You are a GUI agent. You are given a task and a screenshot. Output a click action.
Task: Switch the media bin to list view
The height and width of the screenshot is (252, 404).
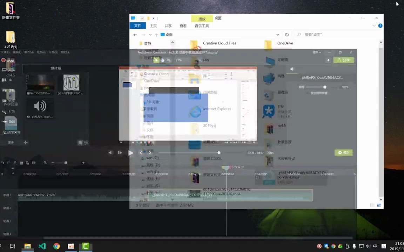(x=86, y=142)
